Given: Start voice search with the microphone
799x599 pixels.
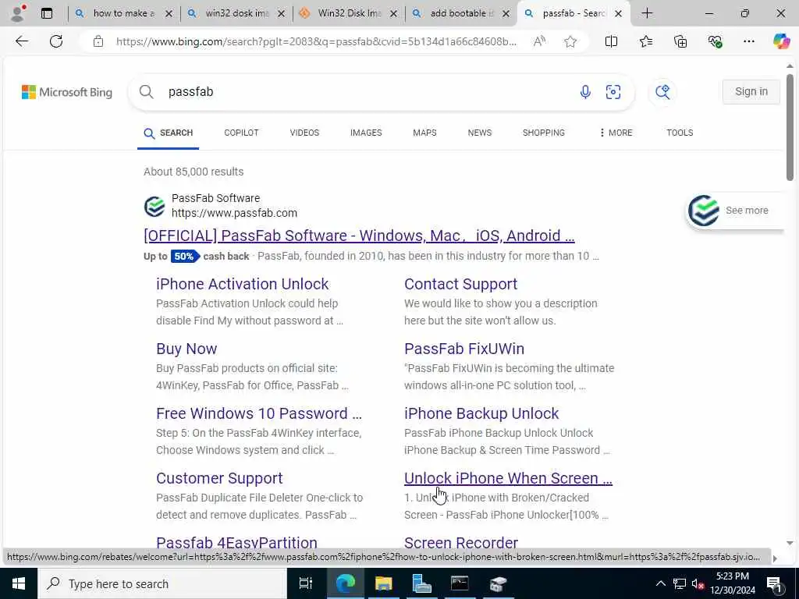Looking at the screenshot, I should [x=585, y=92].
